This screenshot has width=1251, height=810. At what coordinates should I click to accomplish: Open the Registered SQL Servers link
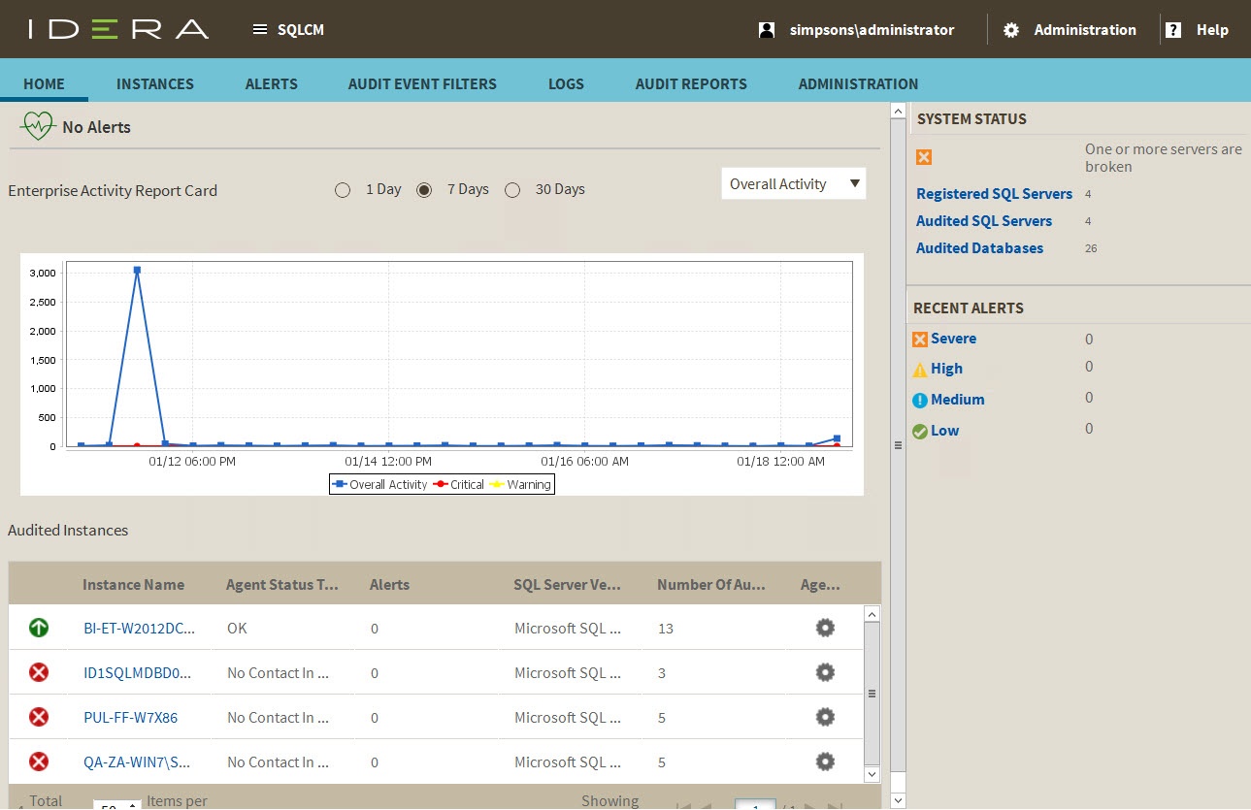(994, 194)
